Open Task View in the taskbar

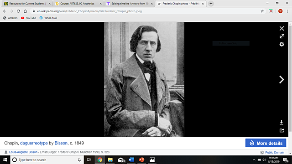pos(89,160)
